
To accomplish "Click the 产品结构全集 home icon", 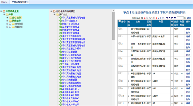I will coord(4,11).
